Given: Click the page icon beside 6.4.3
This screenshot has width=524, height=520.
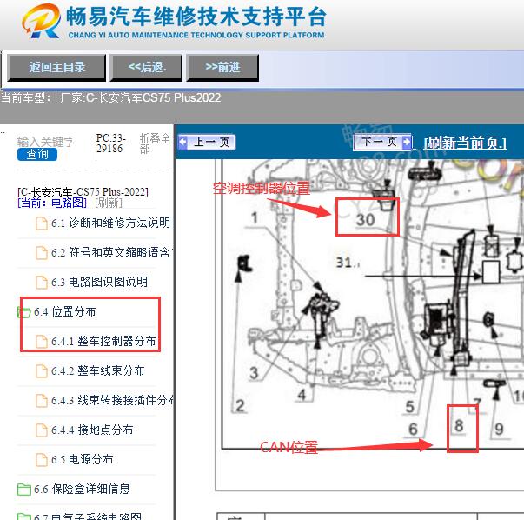Looking at the screenshot, I should [x=42, y=401].
